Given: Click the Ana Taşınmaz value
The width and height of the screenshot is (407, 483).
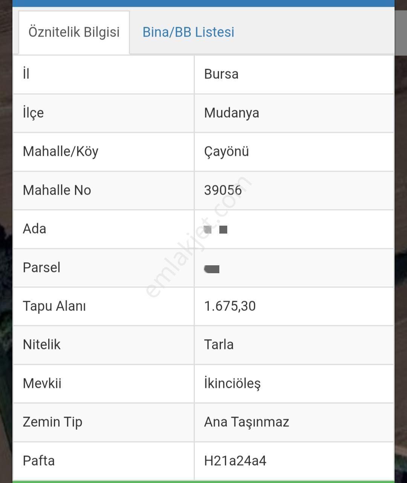Looking at the screenshot, I should (x=246, y=422).
